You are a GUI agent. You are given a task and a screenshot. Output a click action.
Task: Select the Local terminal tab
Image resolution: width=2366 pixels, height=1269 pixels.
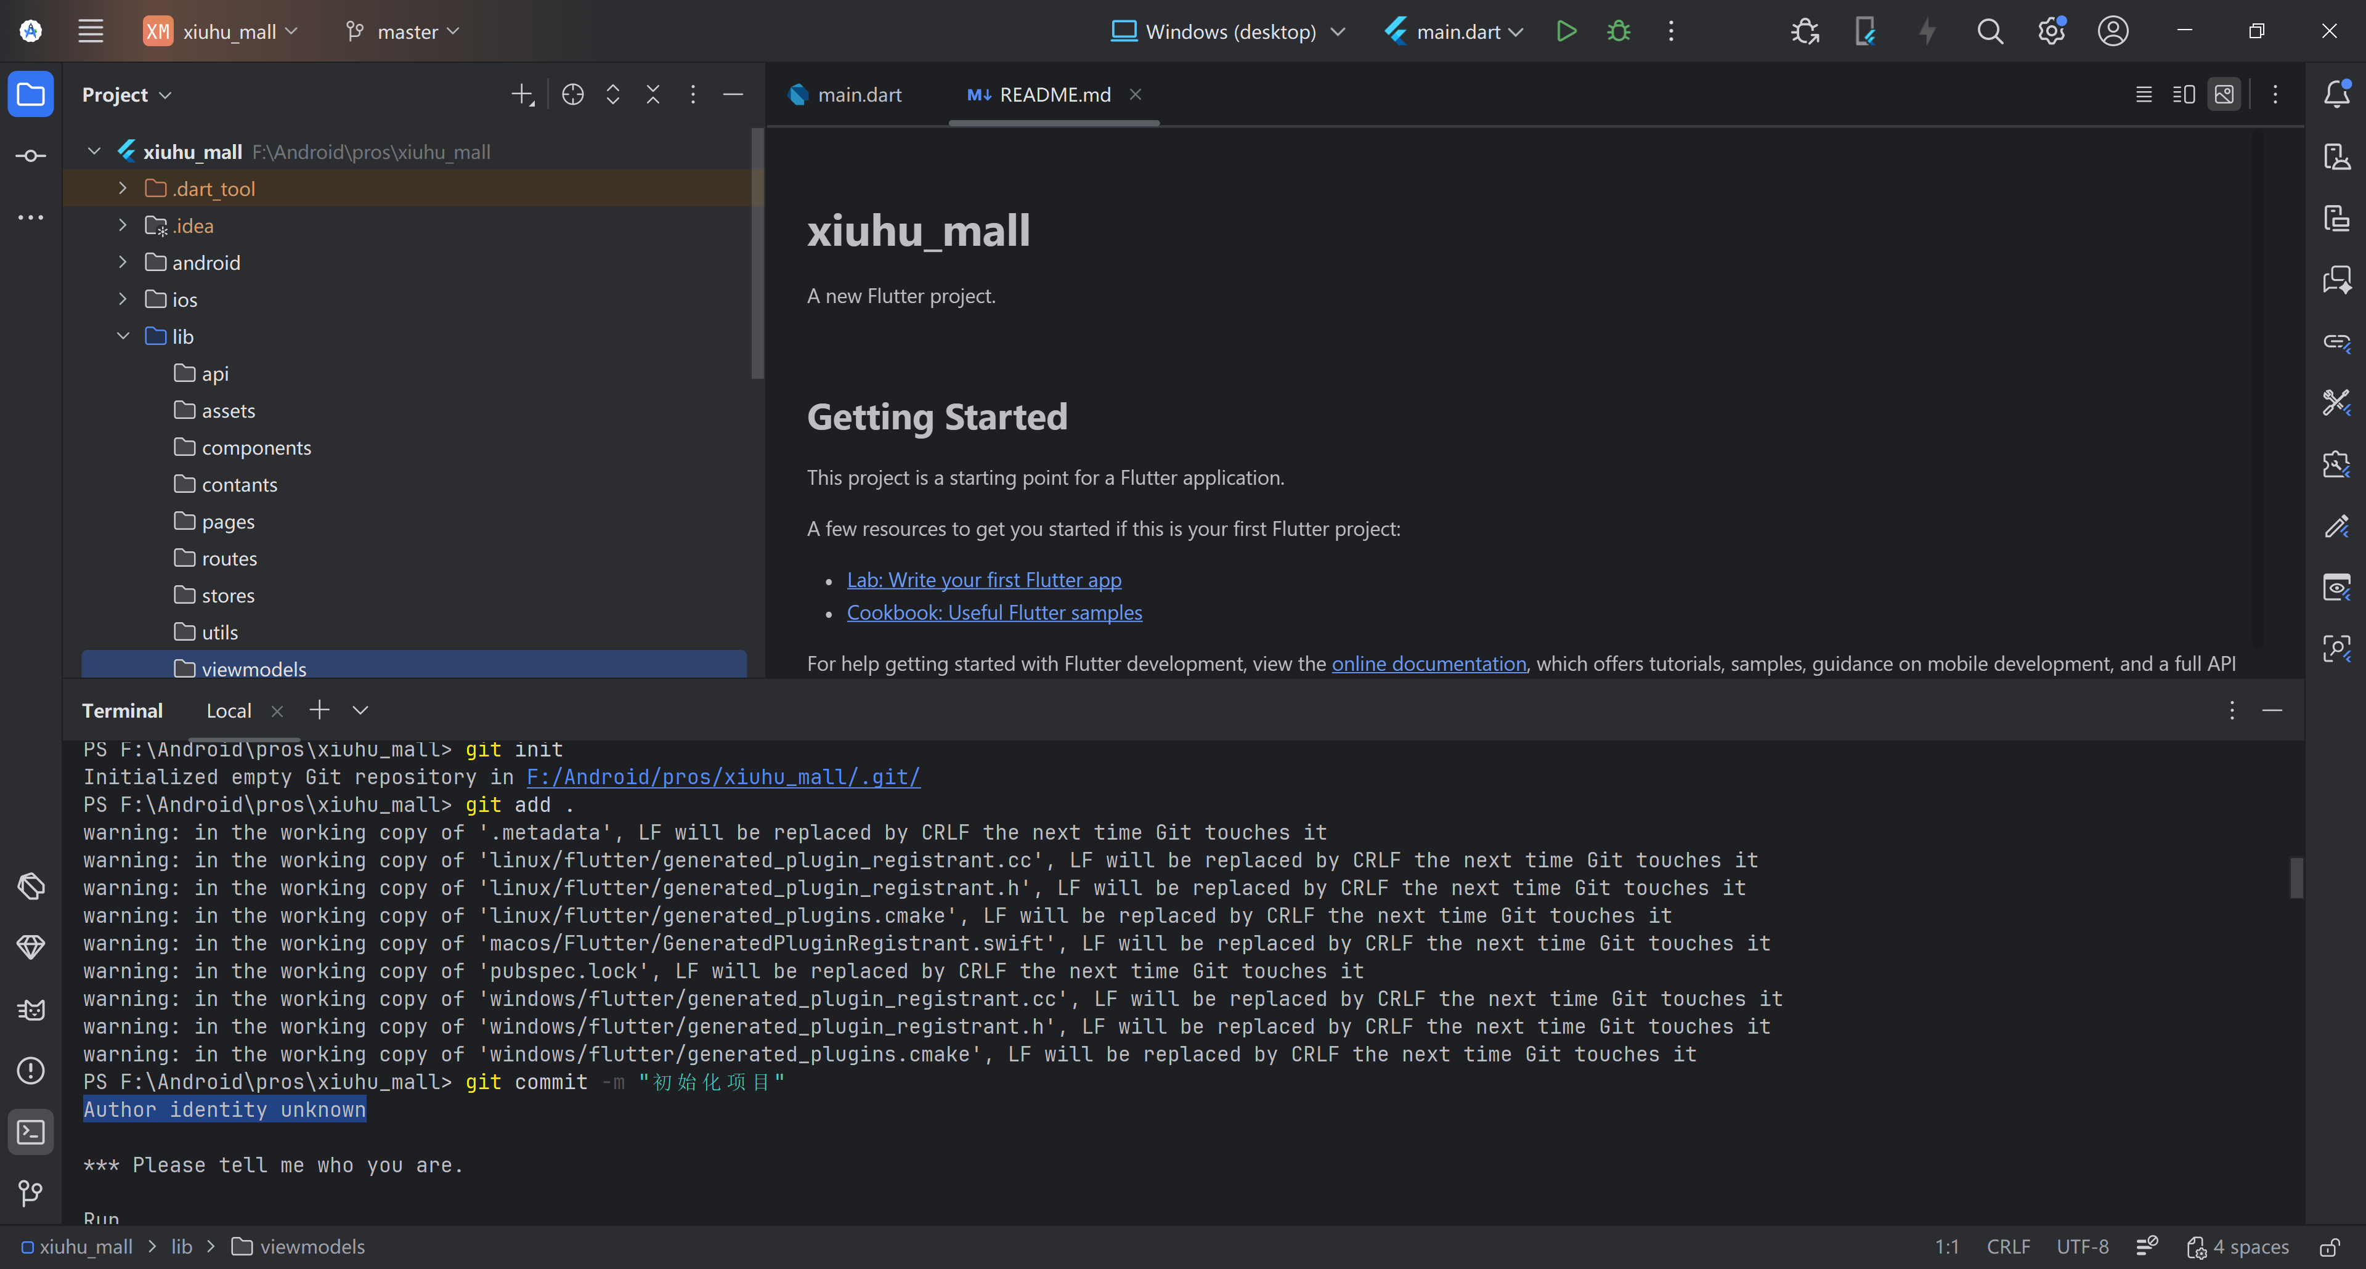(x=229, y=711)
